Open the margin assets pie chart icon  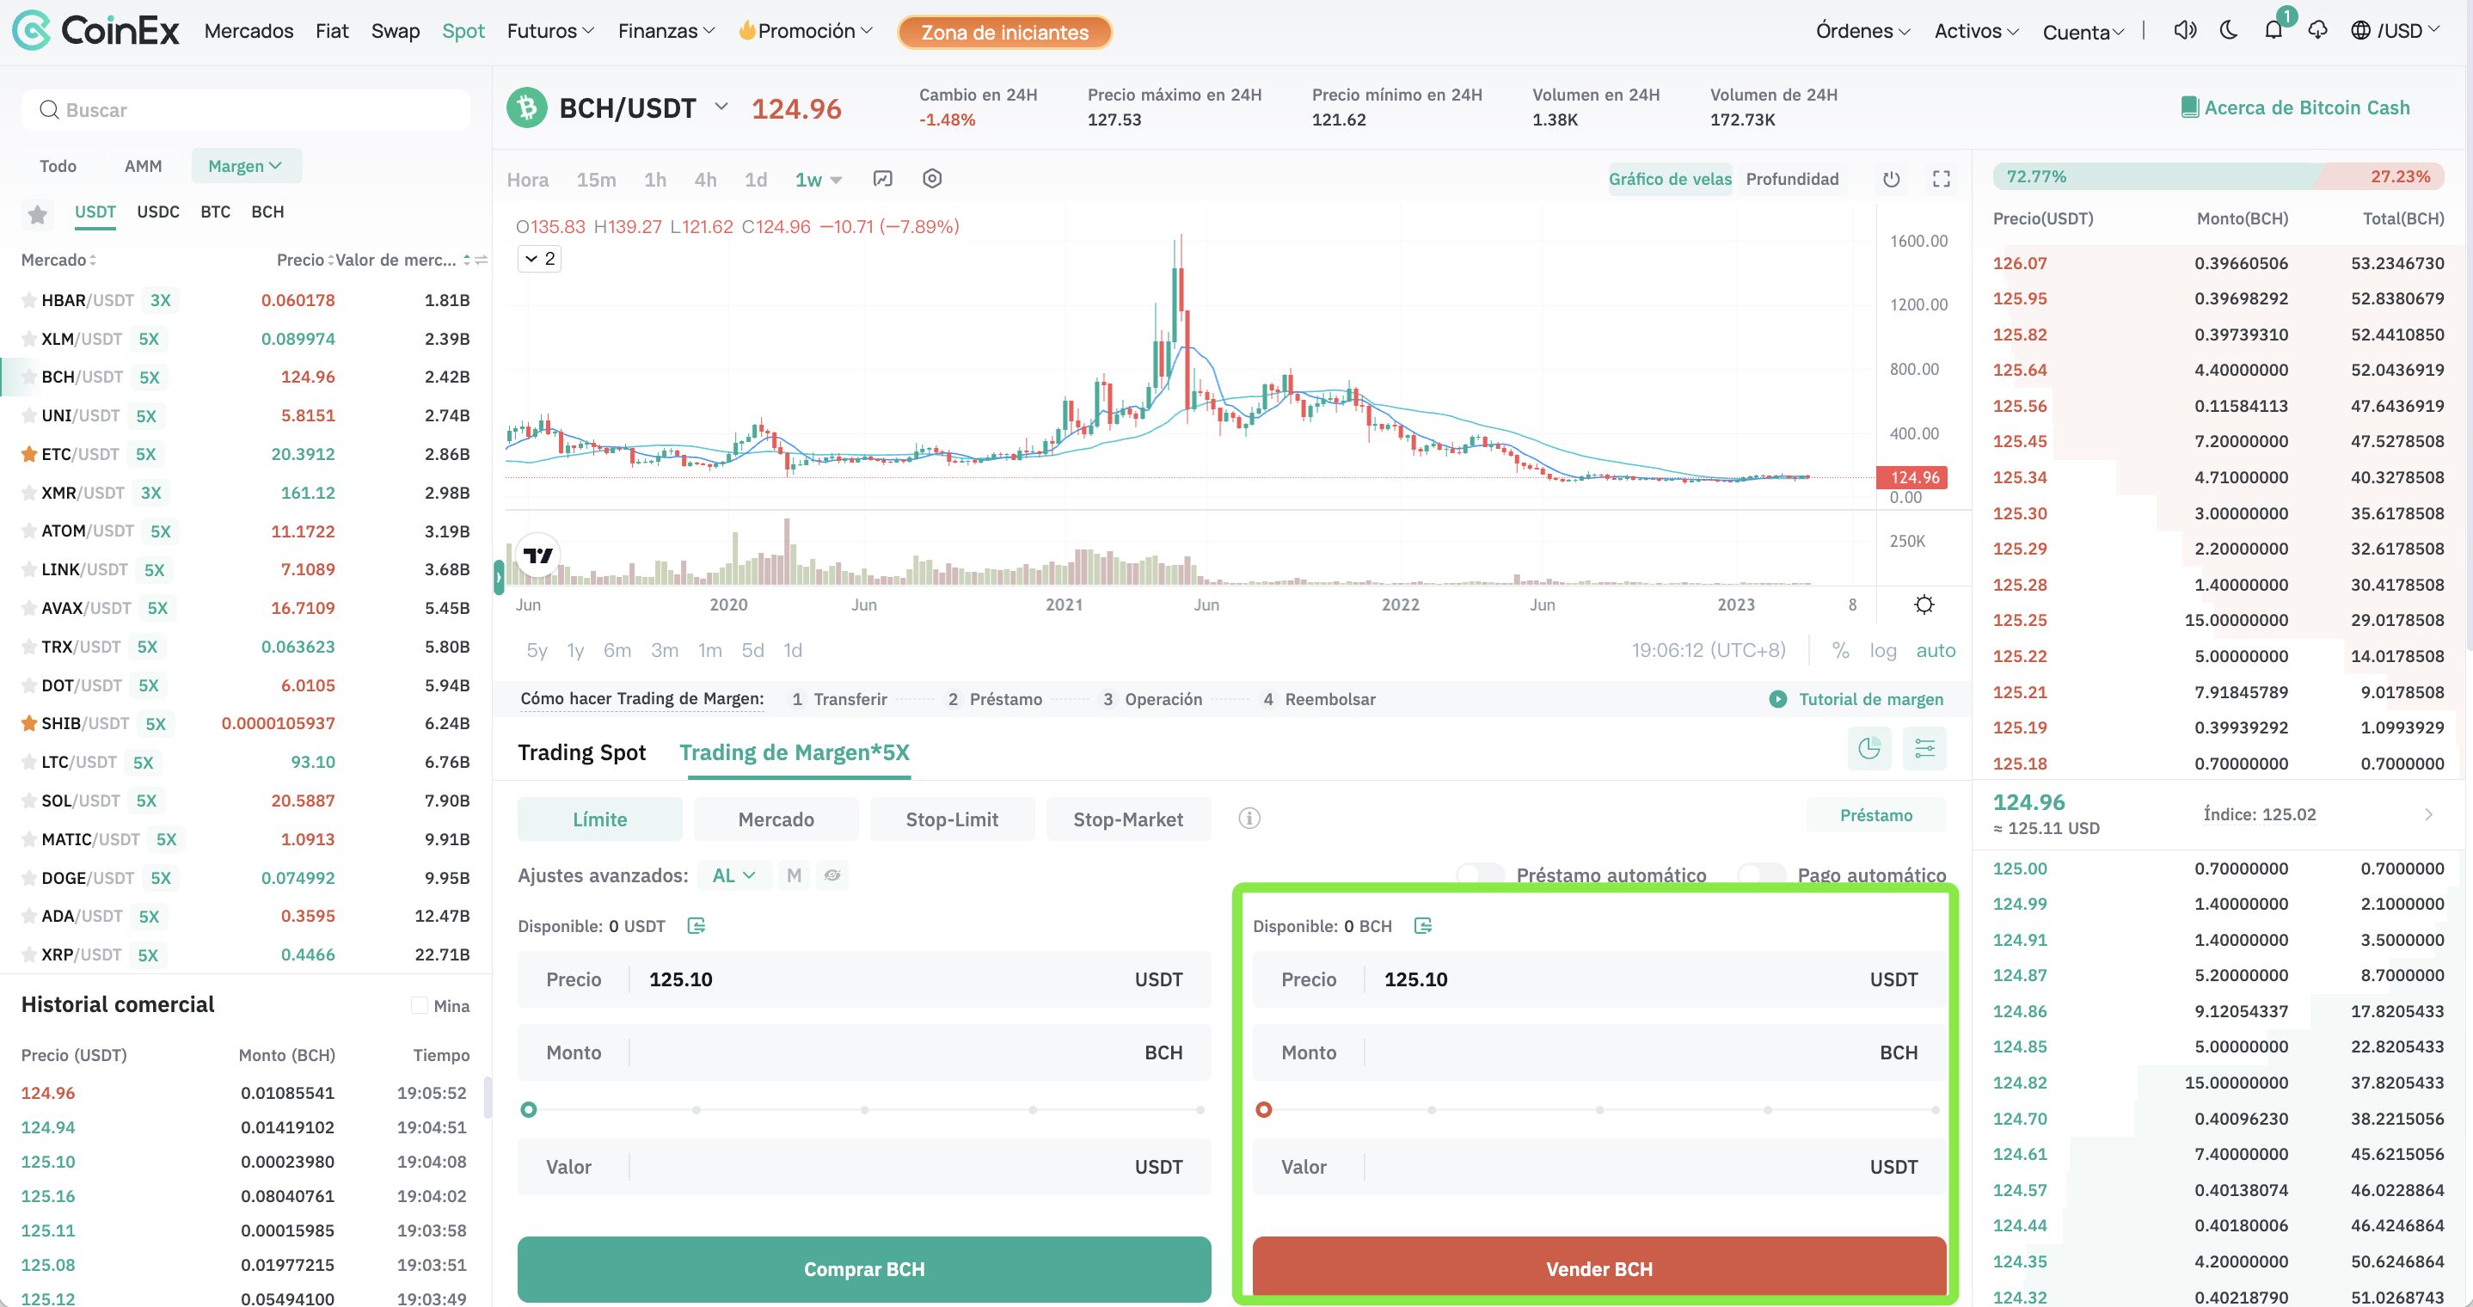[x=1869, y=748]
